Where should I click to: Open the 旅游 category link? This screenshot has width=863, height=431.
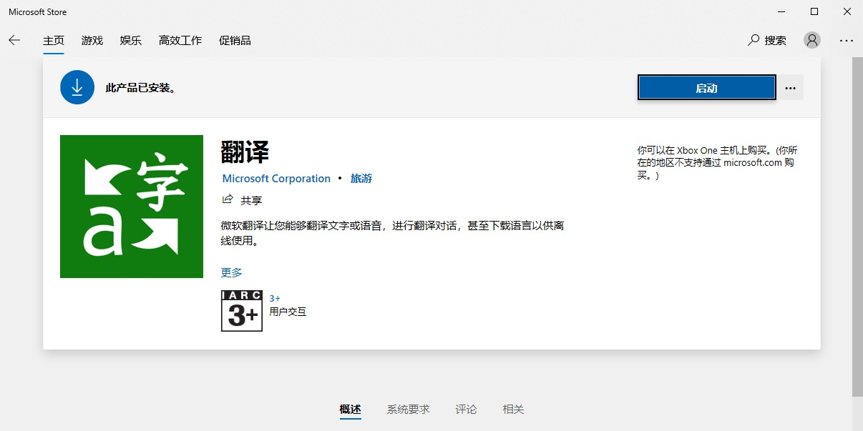coord(361,179)
